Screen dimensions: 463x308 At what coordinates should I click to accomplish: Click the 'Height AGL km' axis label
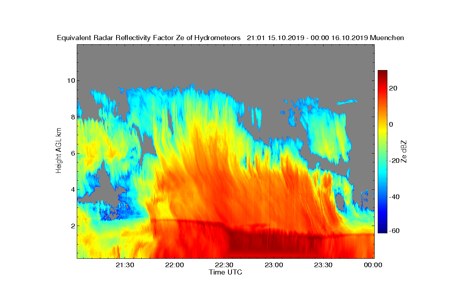pos(59,151)
